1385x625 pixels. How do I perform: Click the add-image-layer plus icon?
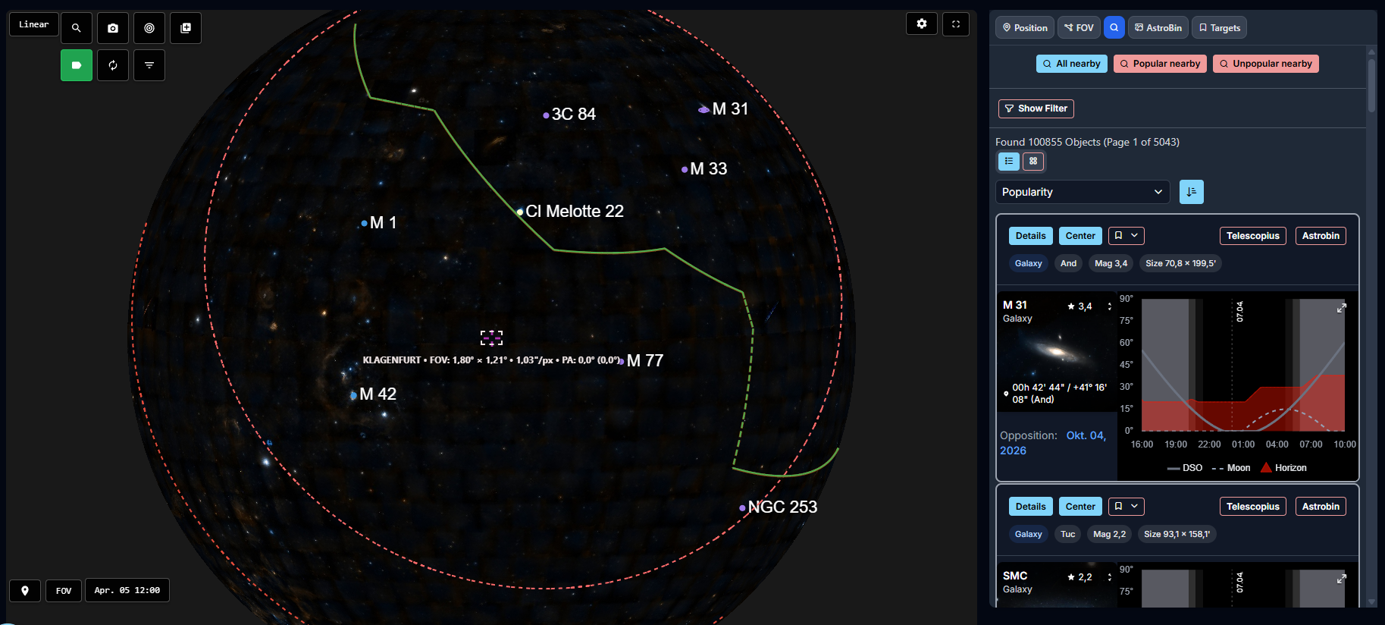(x=186, y=28)
